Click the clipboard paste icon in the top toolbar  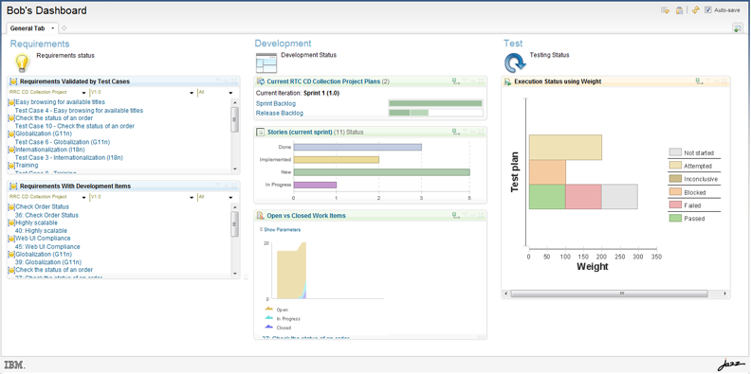click(679, 10)
